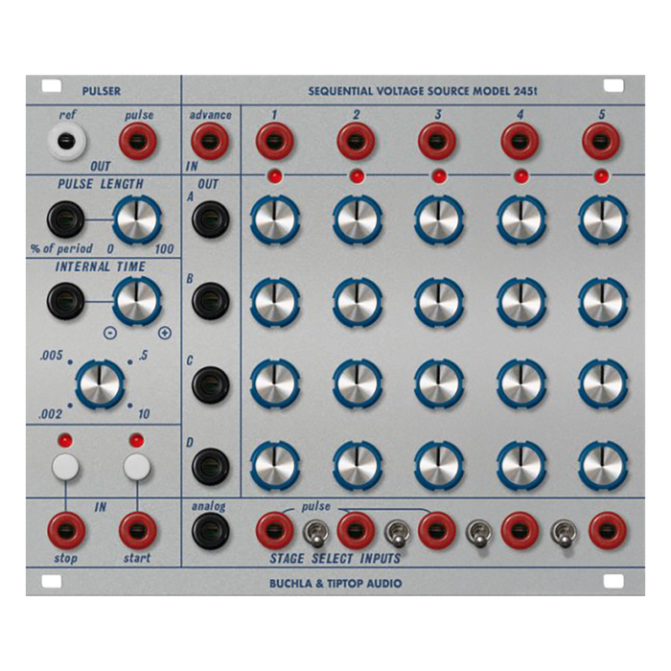Flip toggle switch between select jacks 3 and 4
Screen dimensions: 671x671
[x=479, y=534]
